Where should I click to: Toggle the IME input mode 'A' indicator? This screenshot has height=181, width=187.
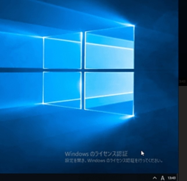point(163,178)
